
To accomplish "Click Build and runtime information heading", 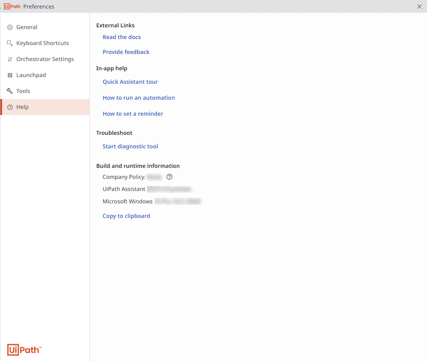I will (138, 166).
